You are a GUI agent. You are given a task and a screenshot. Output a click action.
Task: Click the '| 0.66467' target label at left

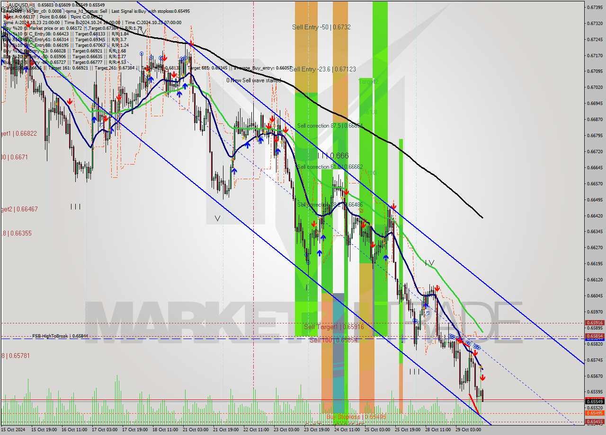(x=25, y=209)
